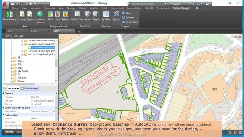Click the Save quick access icon
The width and height of the screenshot is (244, 137).
tap(22, 3)
